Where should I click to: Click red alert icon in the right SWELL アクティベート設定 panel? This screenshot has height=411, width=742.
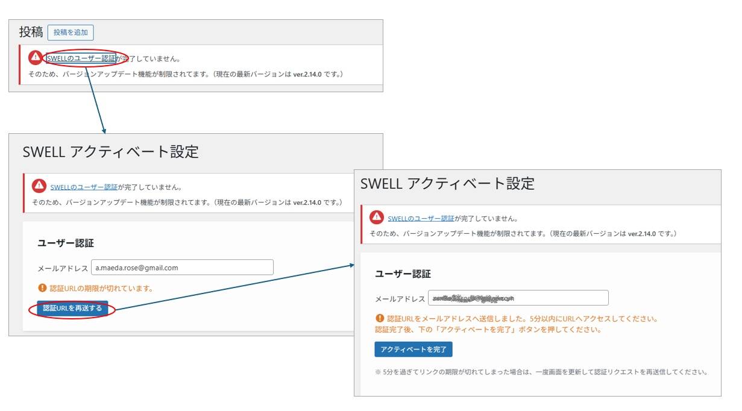[x=377, y=217]
